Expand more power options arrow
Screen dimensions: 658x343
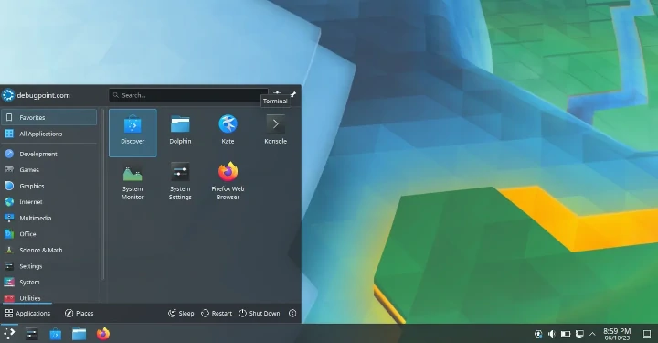point(292,313)
